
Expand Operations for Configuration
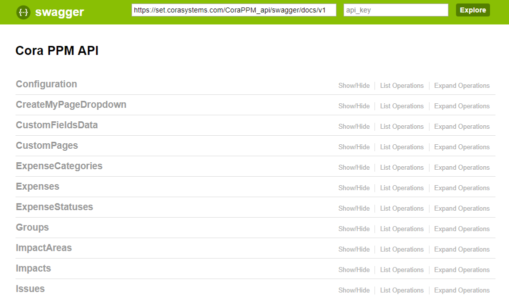tap(462, 85)
